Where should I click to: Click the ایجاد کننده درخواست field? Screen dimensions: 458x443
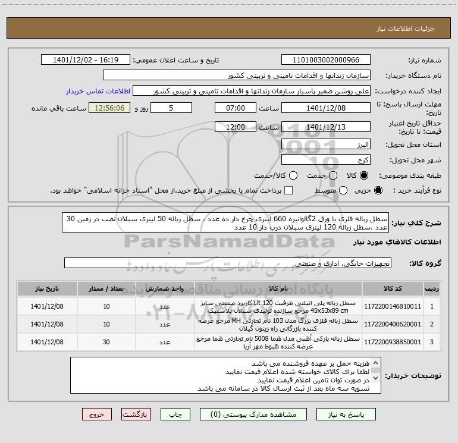click(252, 91)
